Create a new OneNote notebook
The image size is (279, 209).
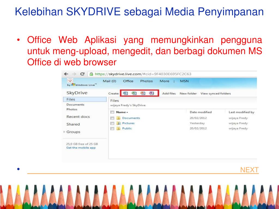(151, 93)
